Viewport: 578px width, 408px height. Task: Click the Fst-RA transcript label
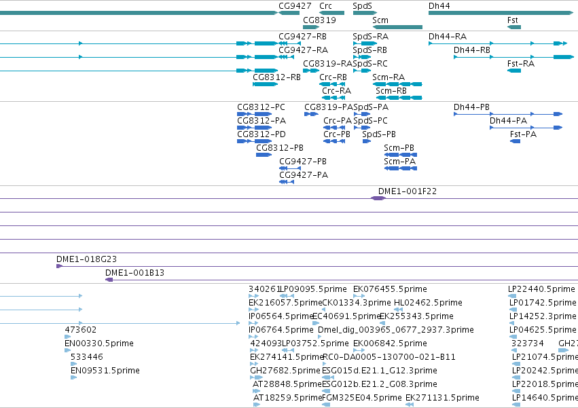point(521,64)
